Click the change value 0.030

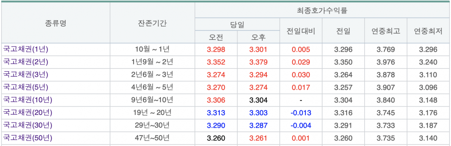301,75
